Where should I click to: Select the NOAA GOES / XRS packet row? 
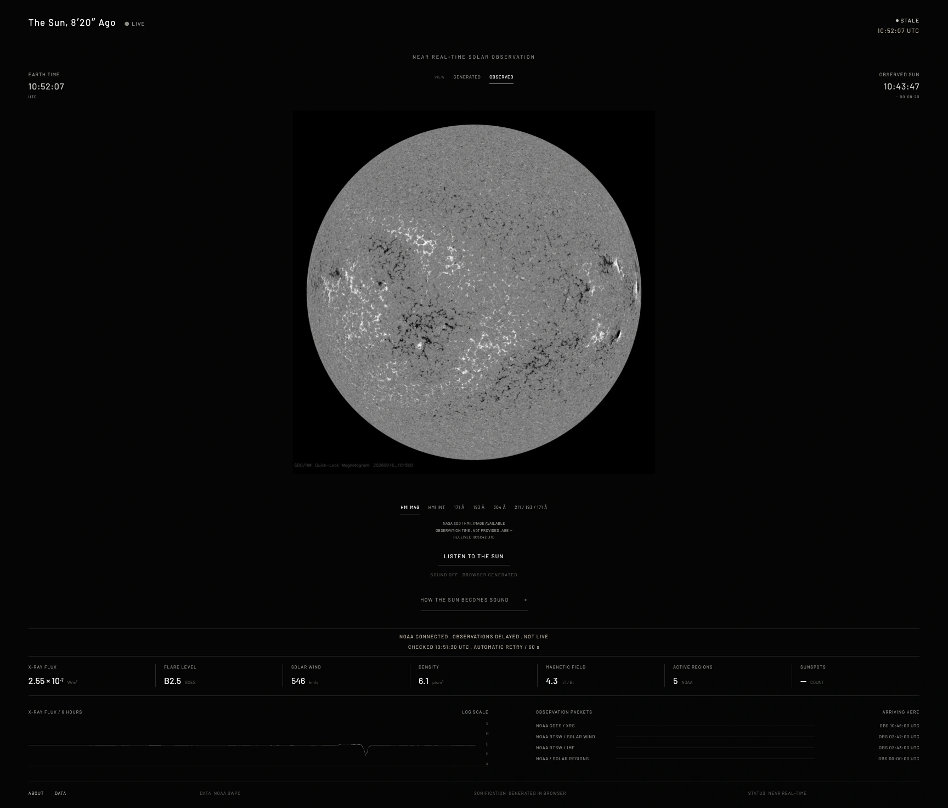pyautogui.click(x=727, y=726)
